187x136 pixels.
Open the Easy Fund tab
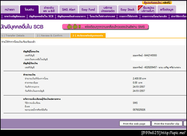(x=88, y=9)
